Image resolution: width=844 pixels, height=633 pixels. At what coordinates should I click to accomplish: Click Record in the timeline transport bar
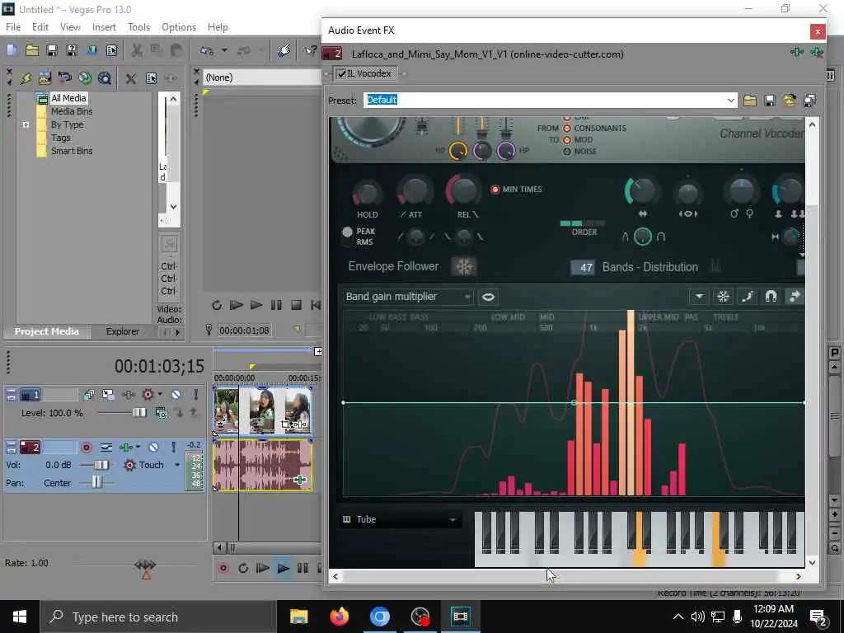pyautogui.click(x=223, y=569)
